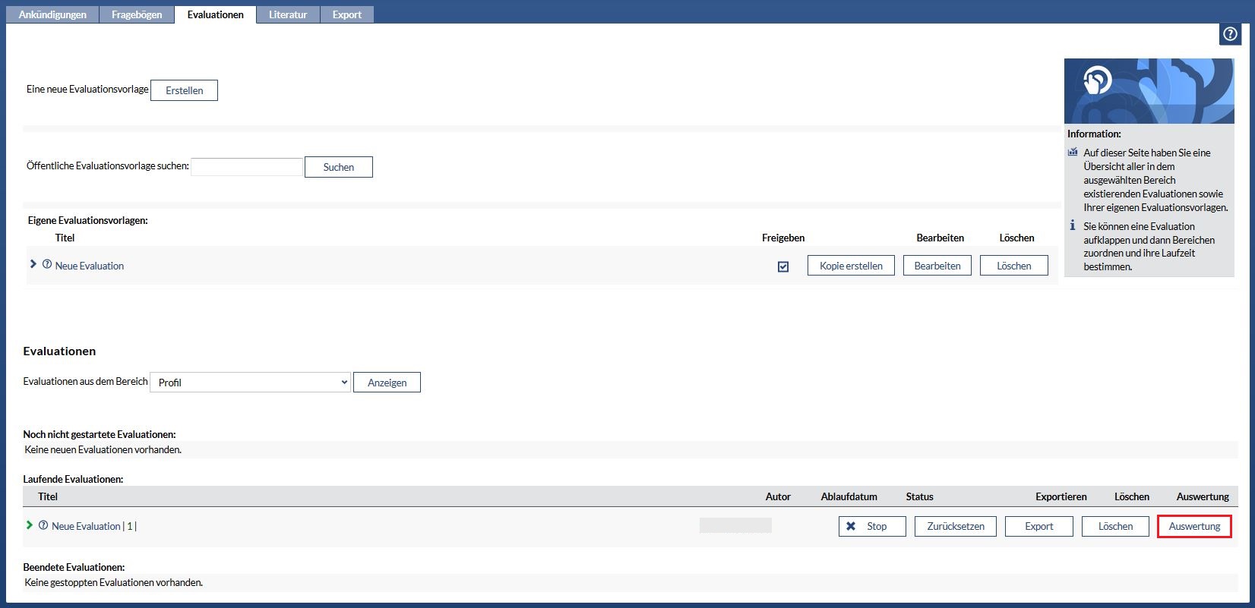The width and height of the screenshot is (1255, 608).
Task: Click the public template search field
Action: point(246,167)
